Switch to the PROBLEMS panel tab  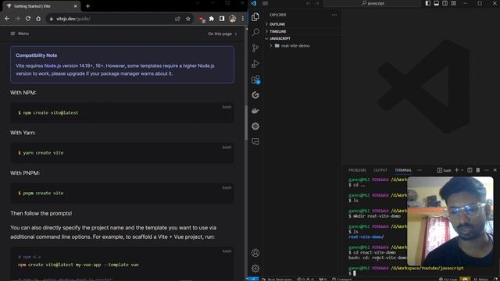(x=357, y=170)
